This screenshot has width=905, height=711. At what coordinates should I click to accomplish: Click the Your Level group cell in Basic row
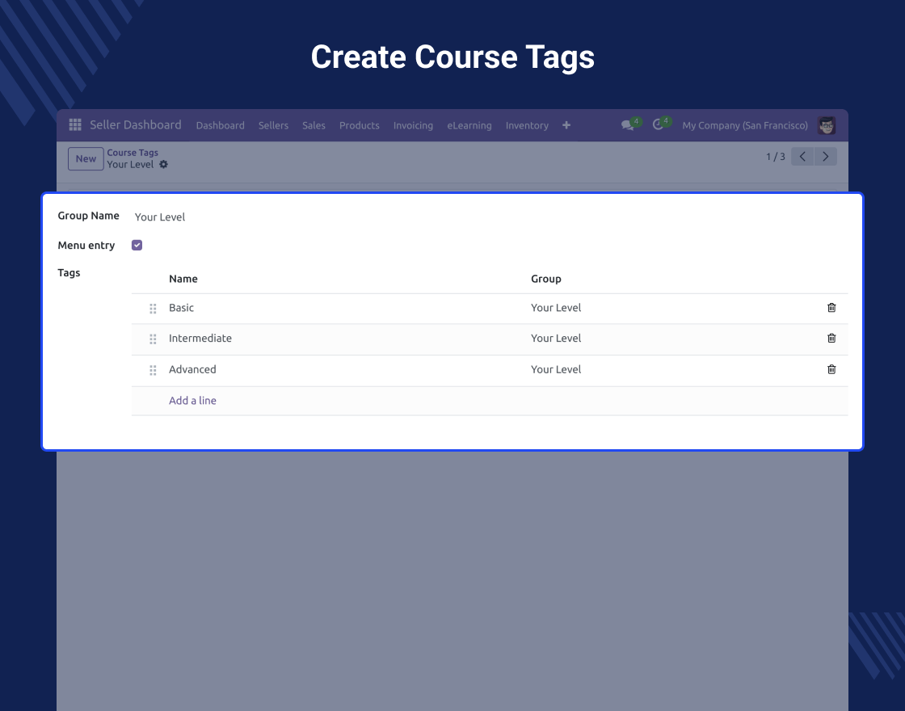(556, 308)
